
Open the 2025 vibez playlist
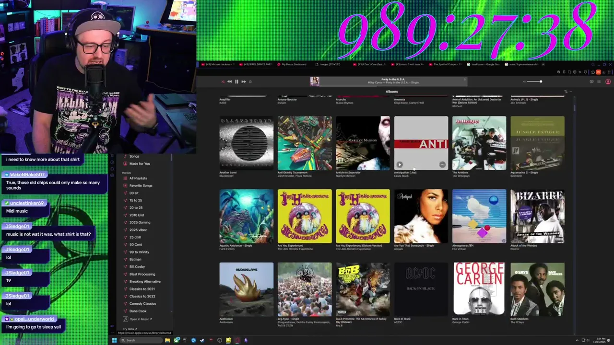(x=138, y=230)
